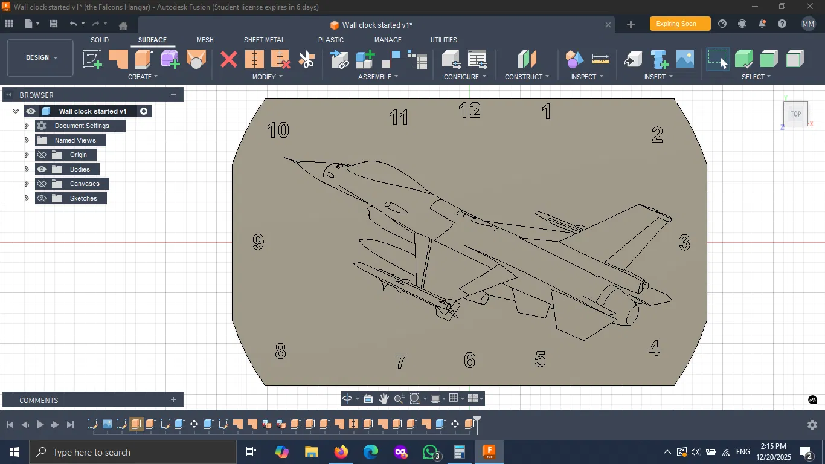
Task: Play the timeline
Action: (x=40, y=425)
